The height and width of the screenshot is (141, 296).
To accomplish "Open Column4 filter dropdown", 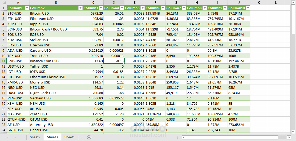I will tap(122, 8).
